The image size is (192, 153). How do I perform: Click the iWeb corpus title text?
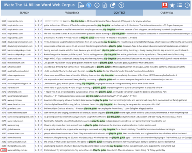point(39,5)
